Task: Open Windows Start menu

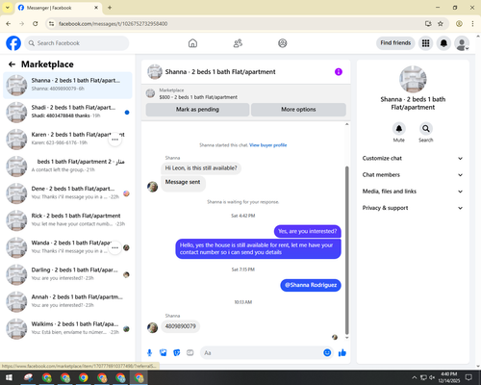Action: (9, 377)
